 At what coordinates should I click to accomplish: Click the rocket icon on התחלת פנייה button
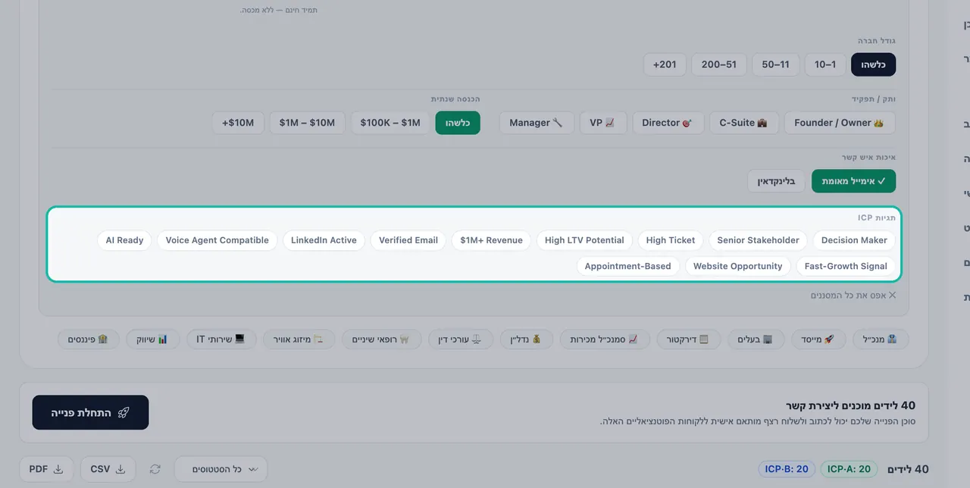[x=124, y=413]
